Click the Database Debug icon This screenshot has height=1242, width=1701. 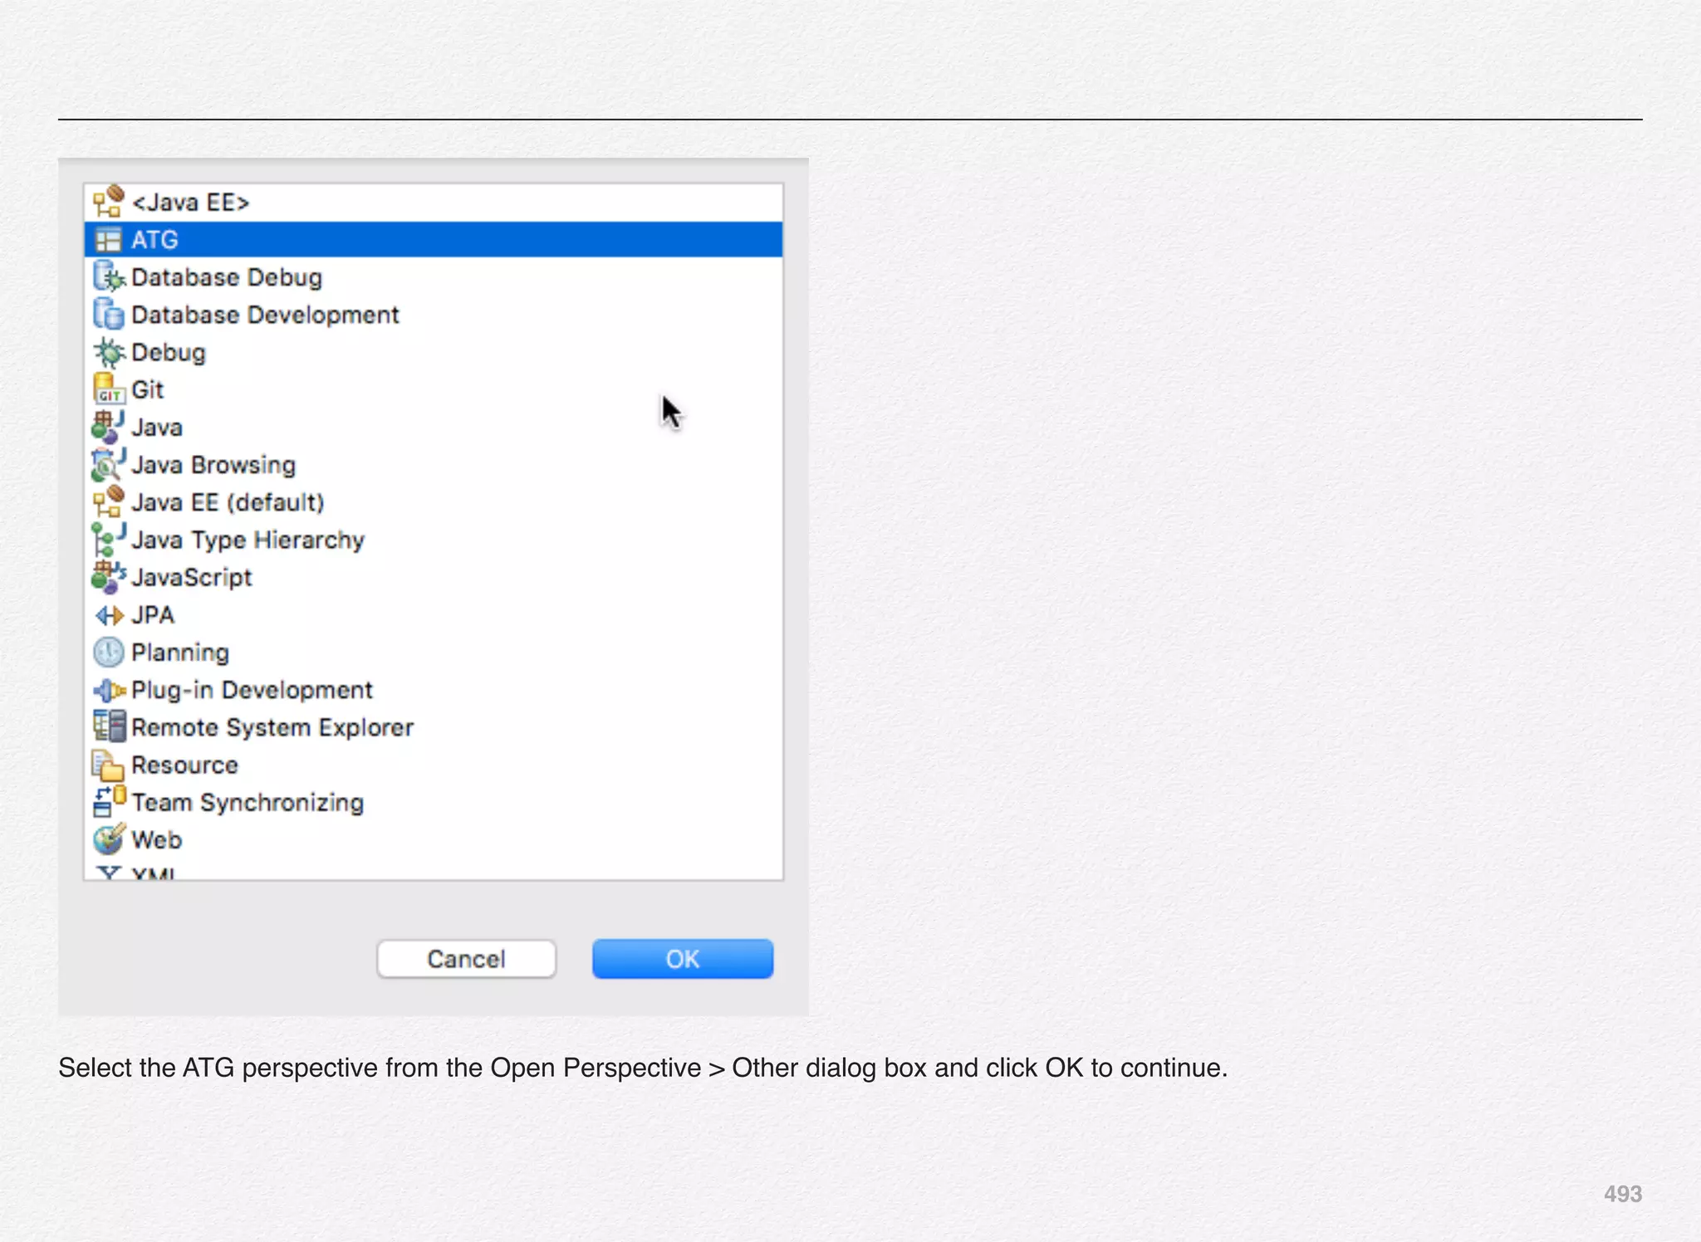coord(109,277)
